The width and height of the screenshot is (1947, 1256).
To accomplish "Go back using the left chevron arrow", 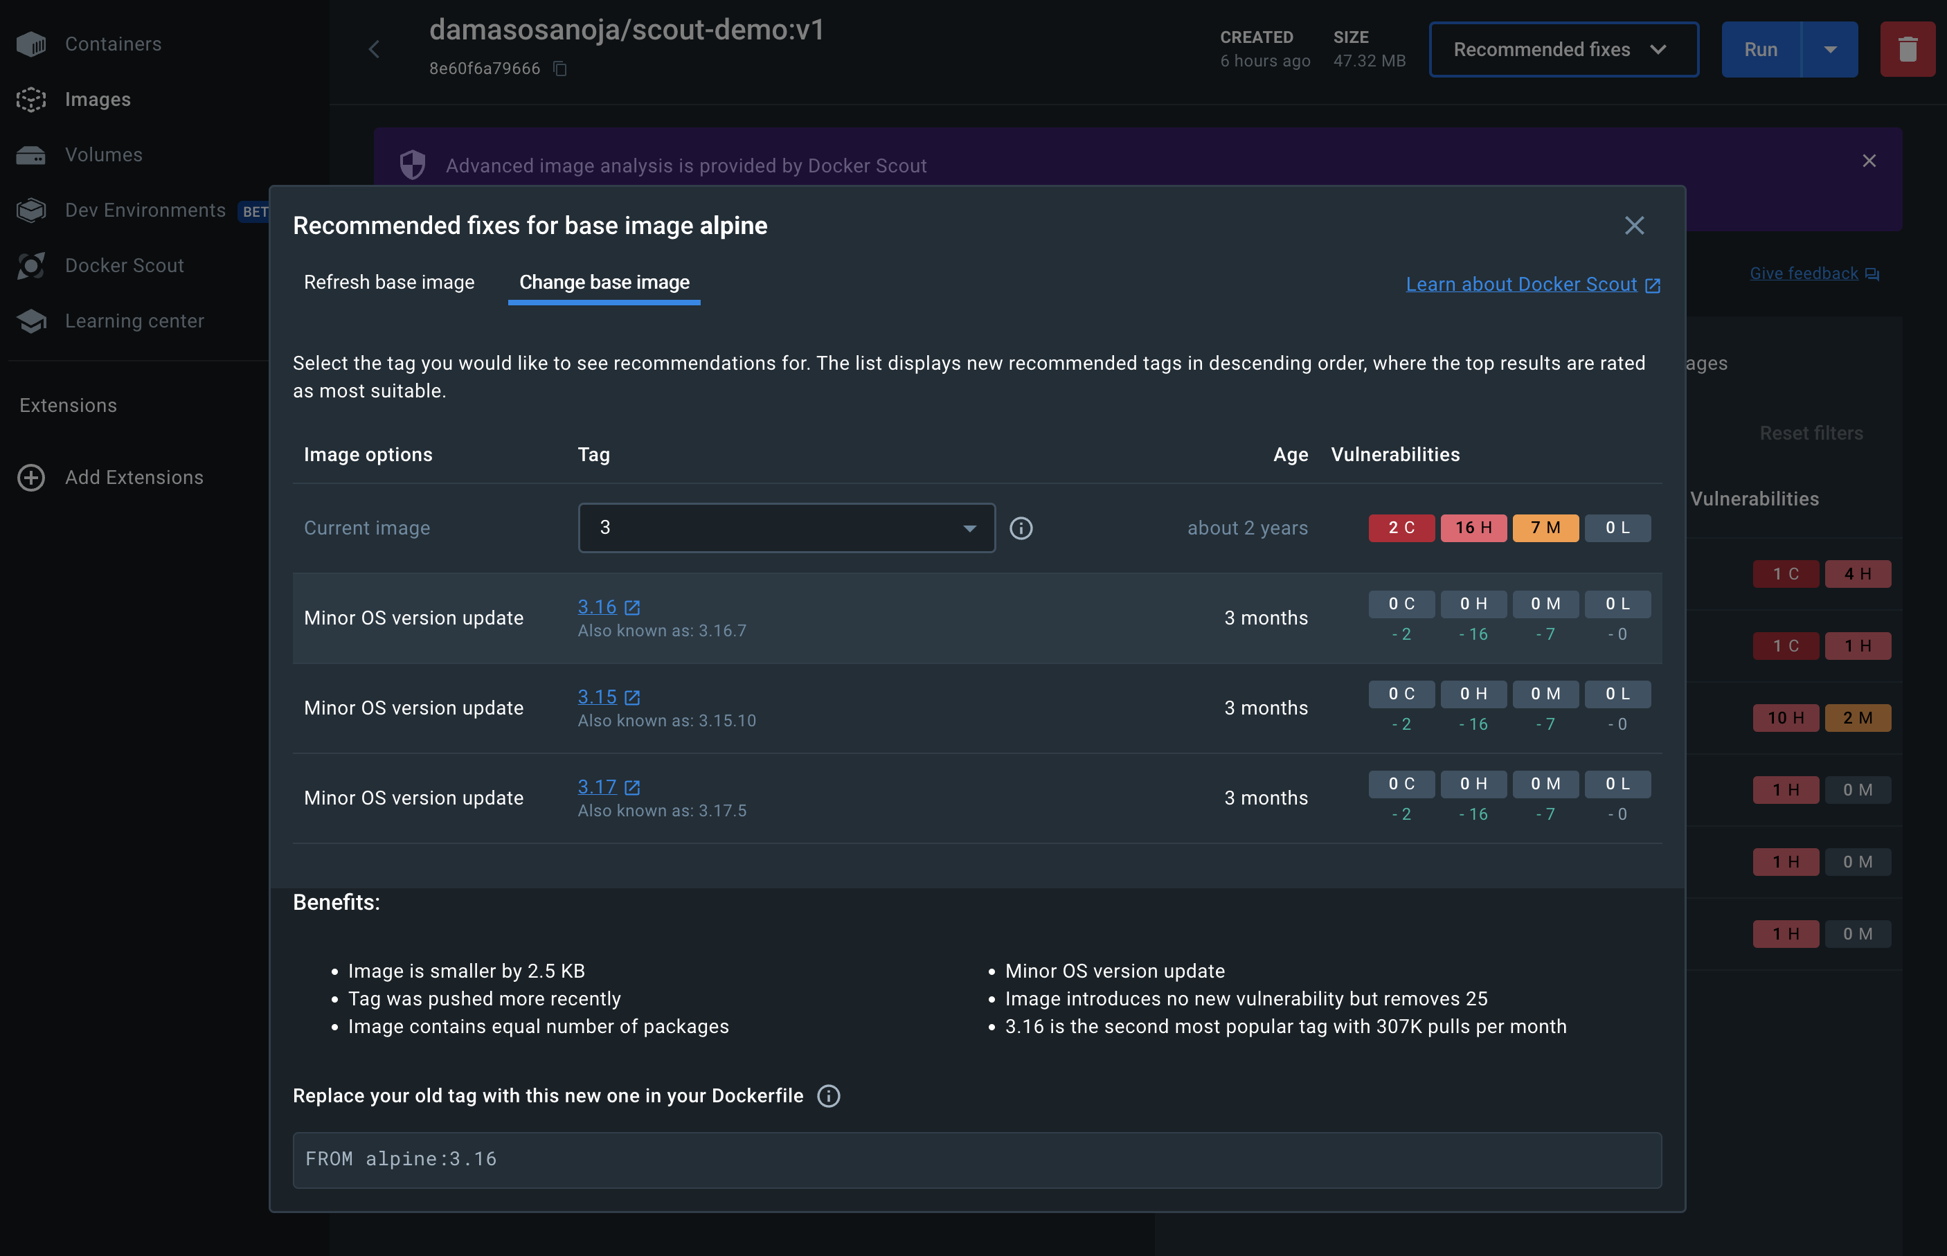I will pos(374,50).
